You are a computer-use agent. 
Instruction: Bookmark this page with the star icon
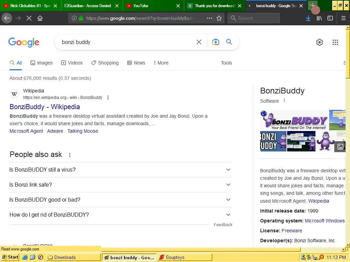pos(219,18)
